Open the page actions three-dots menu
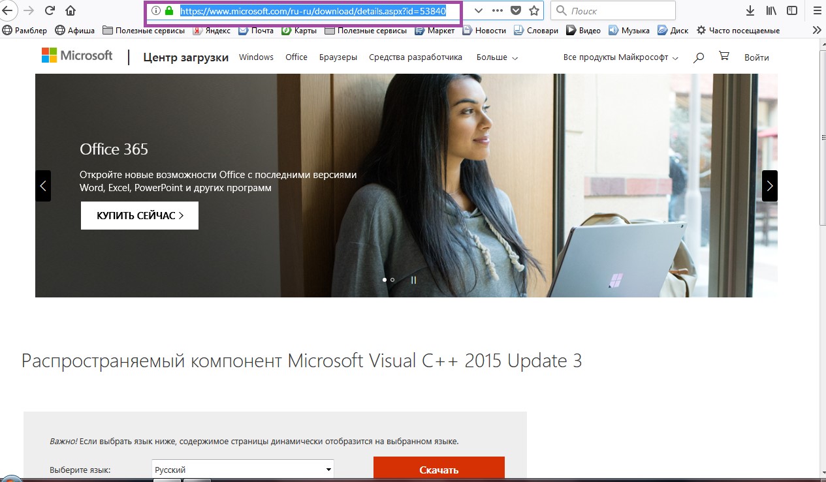Screen dimensions: 826x482 [498, 10]
